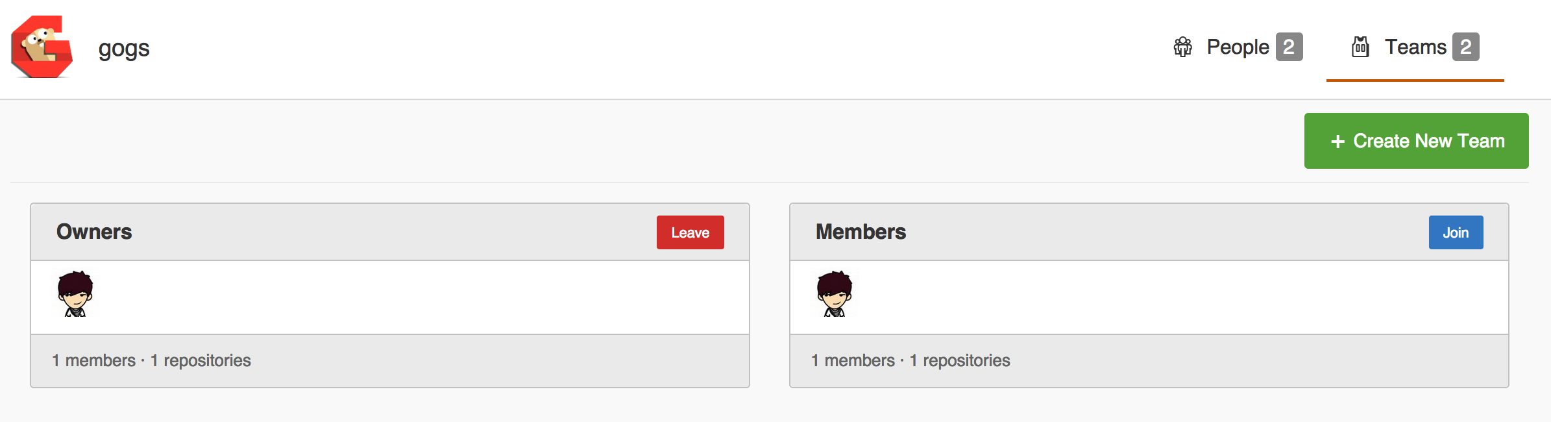Create a new team with the green button

1417,141
